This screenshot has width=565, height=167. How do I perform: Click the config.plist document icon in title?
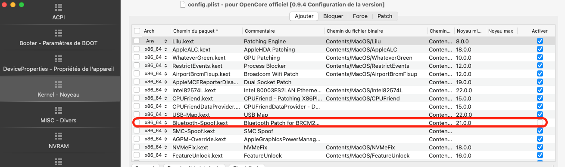(x=183, y=4)
